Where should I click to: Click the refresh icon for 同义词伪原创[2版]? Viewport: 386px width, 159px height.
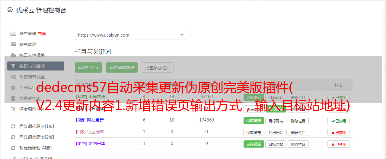(x=13, y=137)
